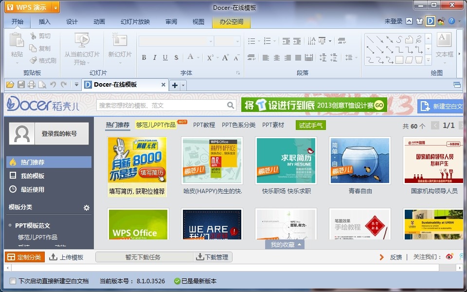This screenshot has width=467, height=292.
Task: Click the Weibo icon next to 关注我们
Action: (449, 256)
